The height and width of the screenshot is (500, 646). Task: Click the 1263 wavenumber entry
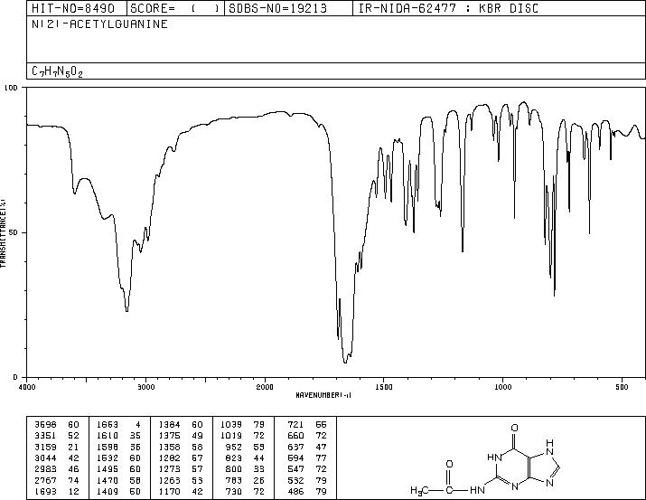(169, 481)
